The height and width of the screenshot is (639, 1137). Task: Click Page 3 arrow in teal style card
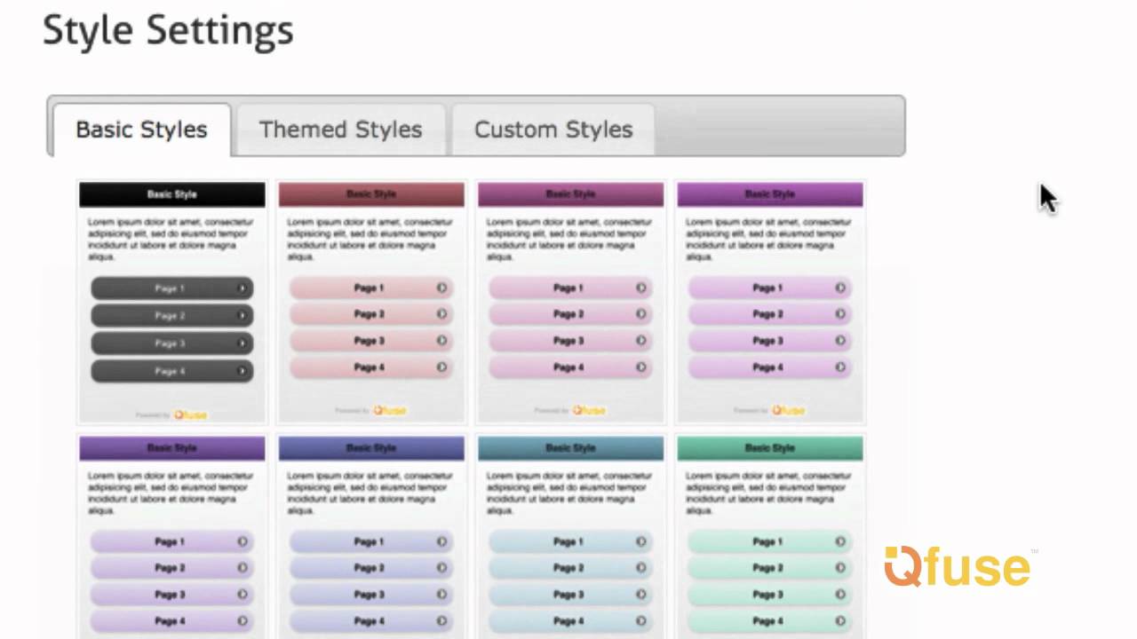tap(640, 595)
